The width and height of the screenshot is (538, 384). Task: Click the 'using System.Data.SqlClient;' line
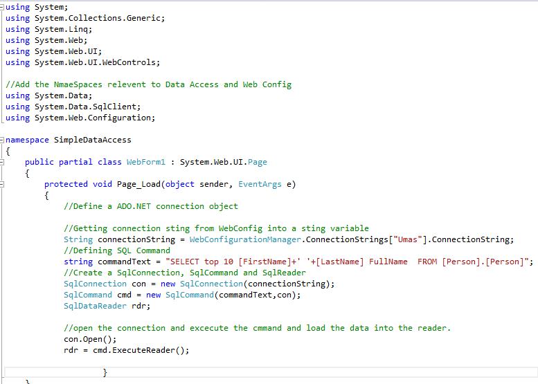(x=73, y=107)
